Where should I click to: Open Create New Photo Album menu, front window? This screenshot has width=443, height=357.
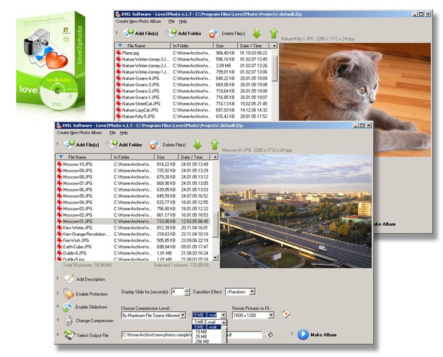point(80,132)
